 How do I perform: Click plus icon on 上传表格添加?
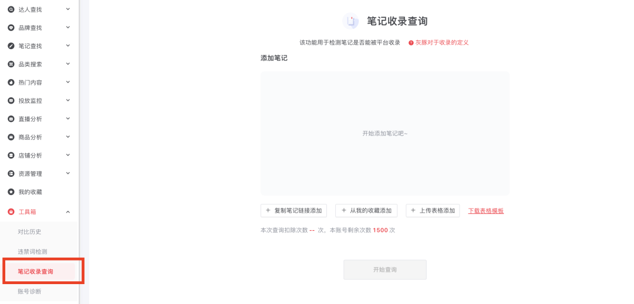tap(413, 210)
